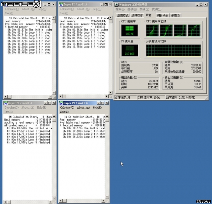Click the 處理程序: 38 status bar entry
The width and height of the screenshot is (212, 204).
pyautogui.click(x=126, y=98)
